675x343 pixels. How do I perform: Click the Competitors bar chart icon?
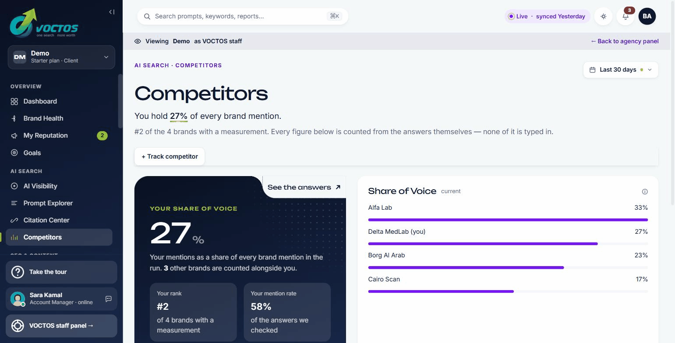coord(14,237)
